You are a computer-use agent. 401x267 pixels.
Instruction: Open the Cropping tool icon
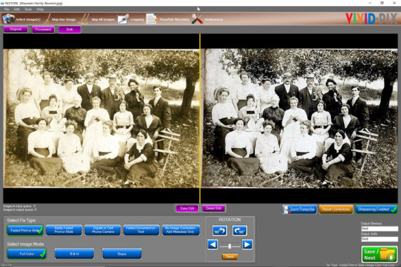[x=123, y=19]
